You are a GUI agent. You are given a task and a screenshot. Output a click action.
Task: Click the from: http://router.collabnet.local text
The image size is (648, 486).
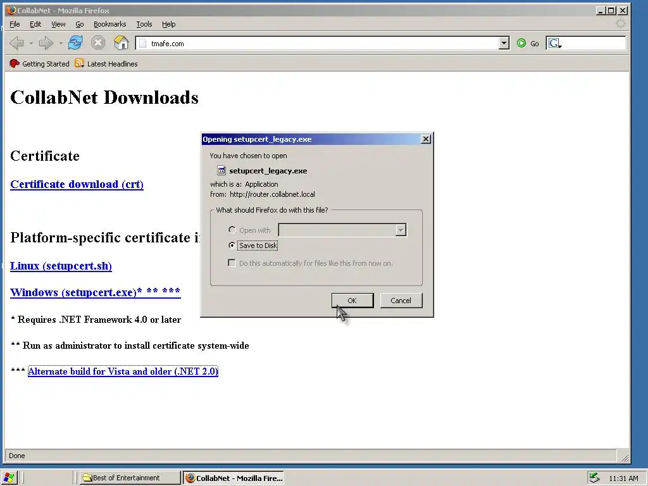tap(263, 194)
